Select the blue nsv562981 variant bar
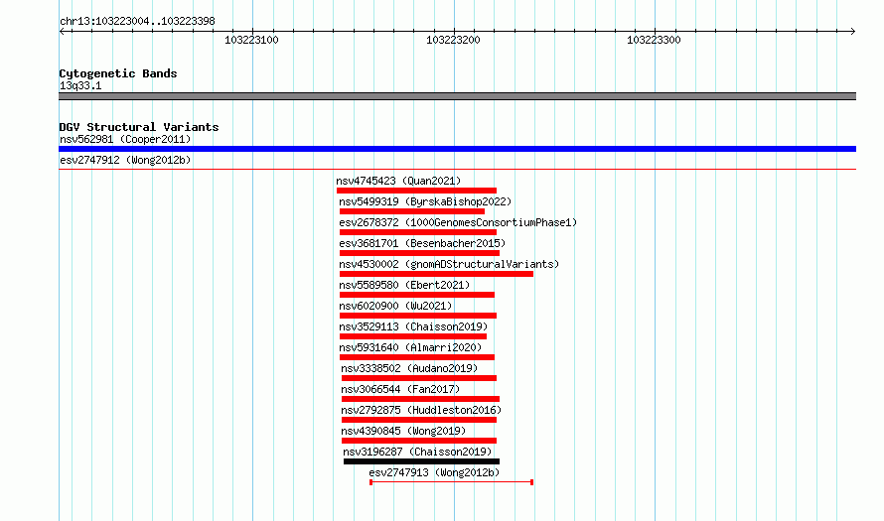 coord(457,149)
